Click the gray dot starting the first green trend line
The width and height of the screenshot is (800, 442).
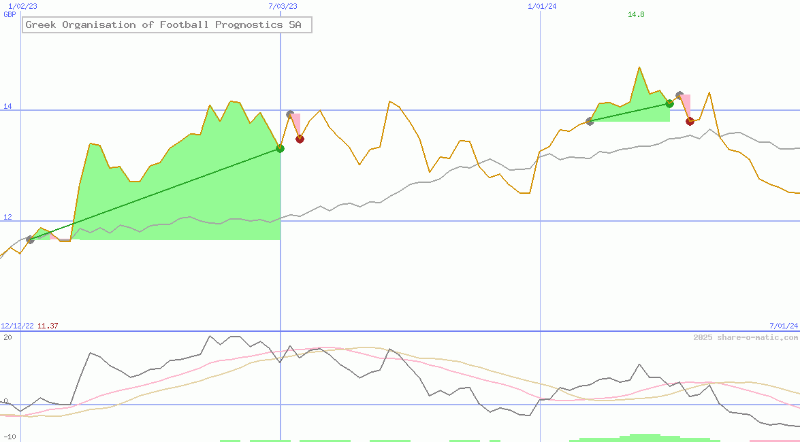click(x=30, y=239)
